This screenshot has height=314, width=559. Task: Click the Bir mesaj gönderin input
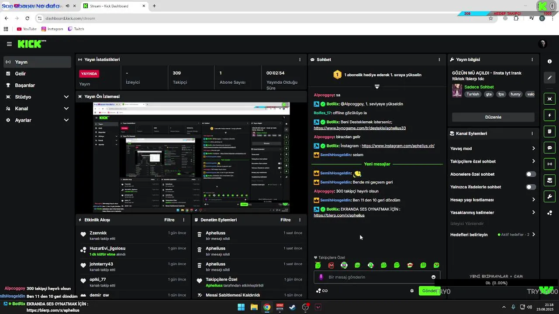[x=377, y=277]
